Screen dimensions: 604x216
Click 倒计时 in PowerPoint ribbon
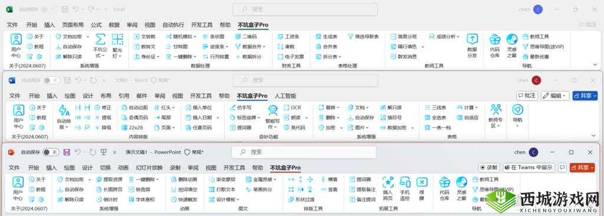[x=107, y=200]
